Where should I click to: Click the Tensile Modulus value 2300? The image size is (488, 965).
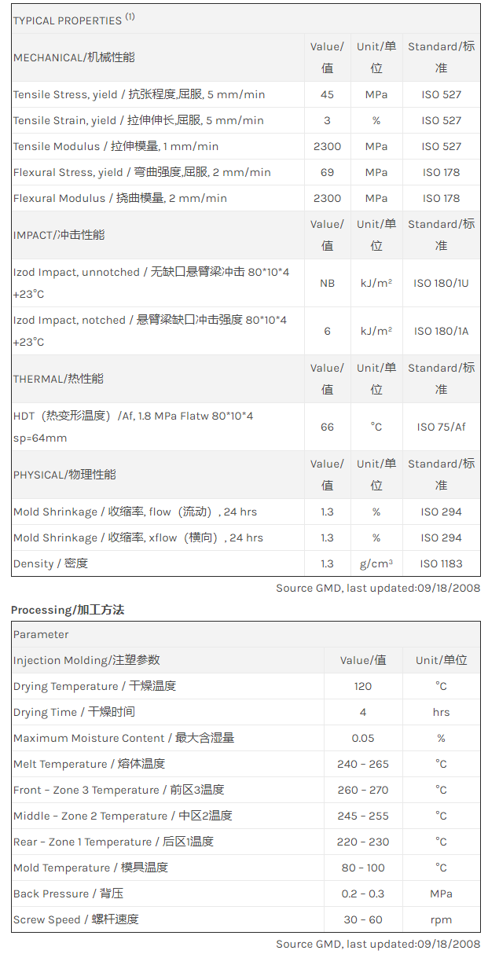[x=327, y=146]
